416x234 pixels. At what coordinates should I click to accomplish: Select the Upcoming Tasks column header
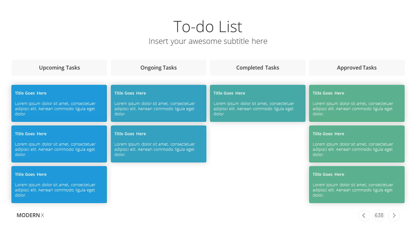[x=59, y=68]
